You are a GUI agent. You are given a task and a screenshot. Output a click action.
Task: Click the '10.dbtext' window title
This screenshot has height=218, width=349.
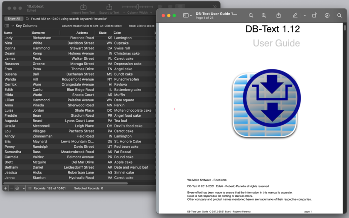35,7
